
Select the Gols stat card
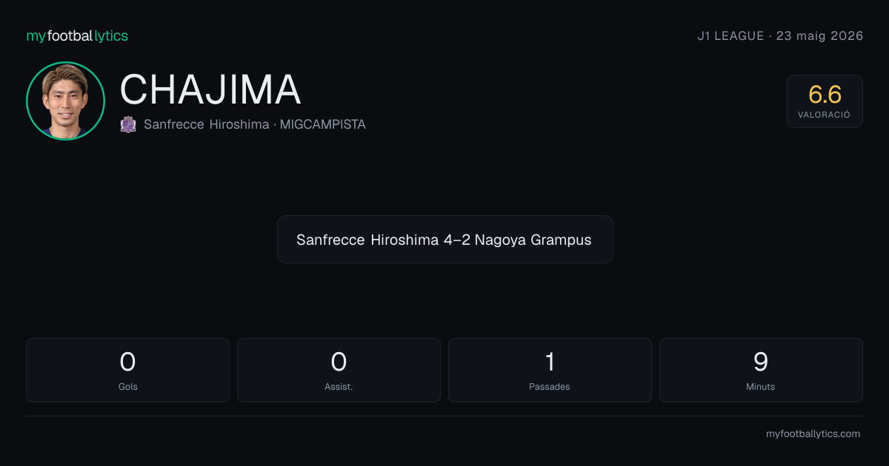point(127,370)
